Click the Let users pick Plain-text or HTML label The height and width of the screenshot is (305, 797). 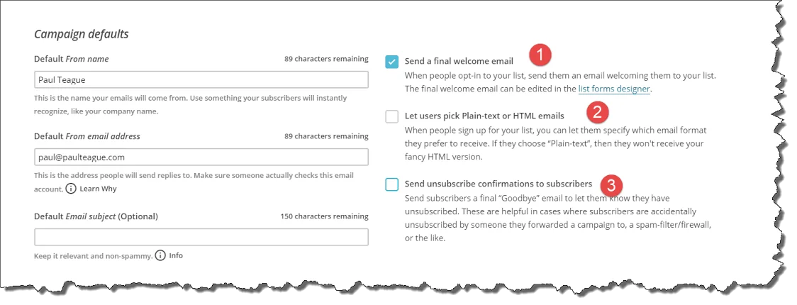[484, 116]
